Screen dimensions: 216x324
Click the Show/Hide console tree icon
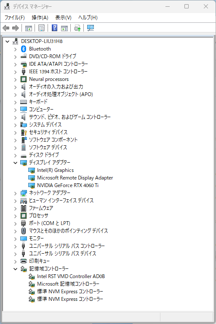29,28
